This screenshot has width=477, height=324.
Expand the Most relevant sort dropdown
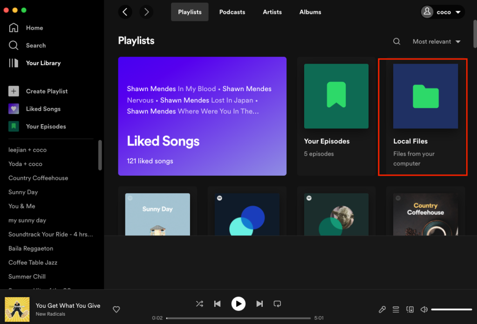(x=436, y=41)
